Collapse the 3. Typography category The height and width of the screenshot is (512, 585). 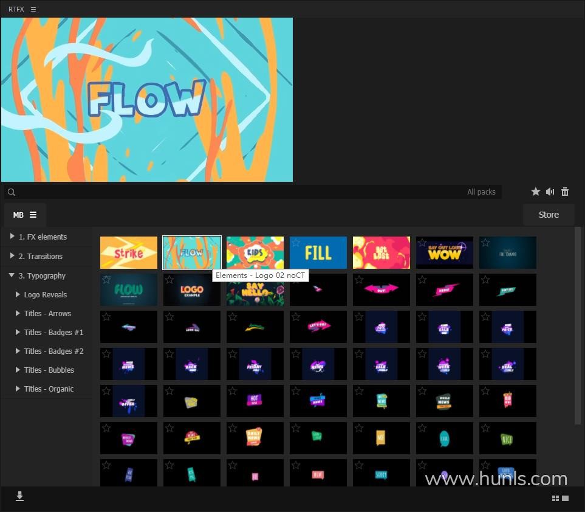12,275
